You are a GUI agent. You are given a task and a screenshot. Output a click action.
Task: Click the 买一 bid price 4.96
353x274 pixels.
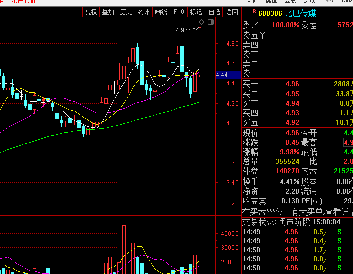(x=292, y=84)
